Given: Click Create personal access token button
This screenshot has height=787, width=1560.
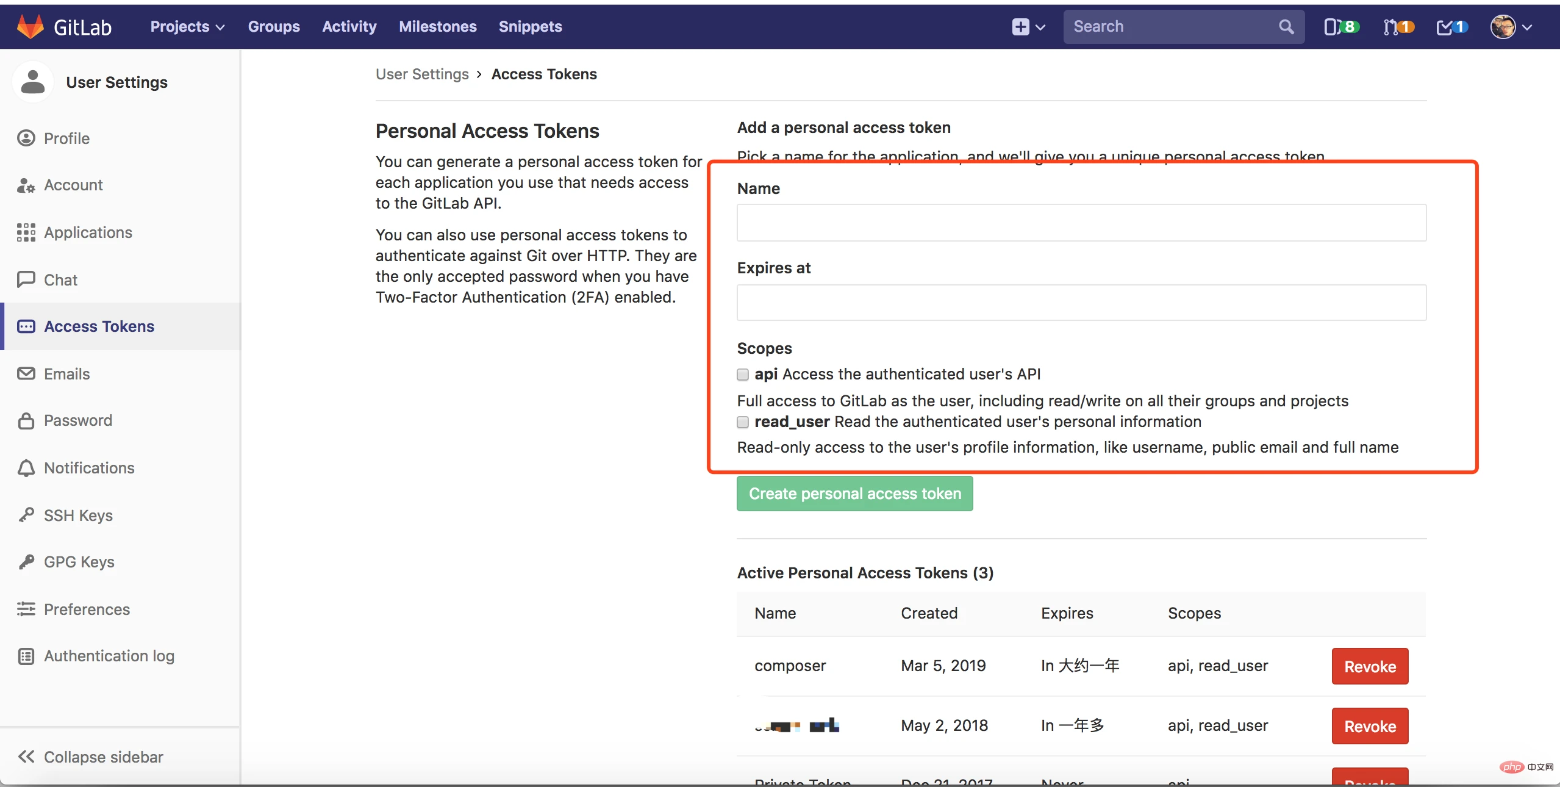Looking at the screenshot, I should 855,494.
